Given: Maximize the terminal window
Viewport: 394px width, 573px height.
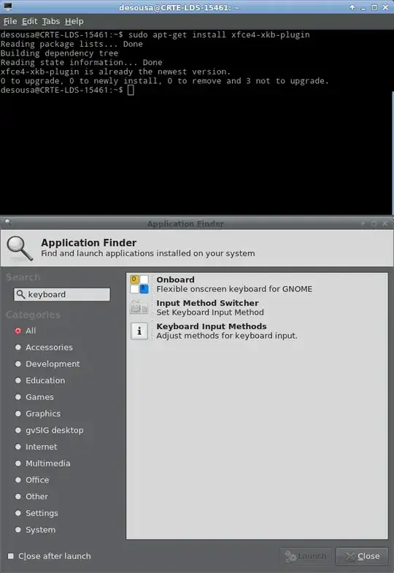Looking at the screenshot, I should point(374,7).
